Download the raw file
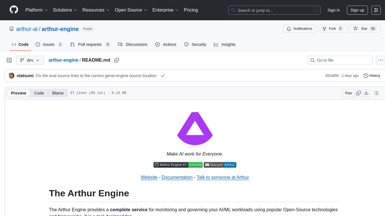Image resolution: width=385 pixels, height=216 pixels. tap(366, 93)
